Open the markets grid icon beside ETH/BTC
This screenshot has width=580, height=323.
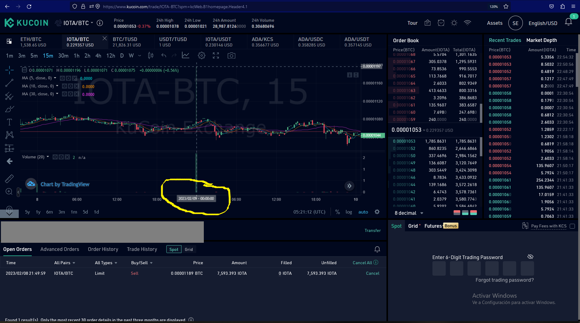[9, 41]
